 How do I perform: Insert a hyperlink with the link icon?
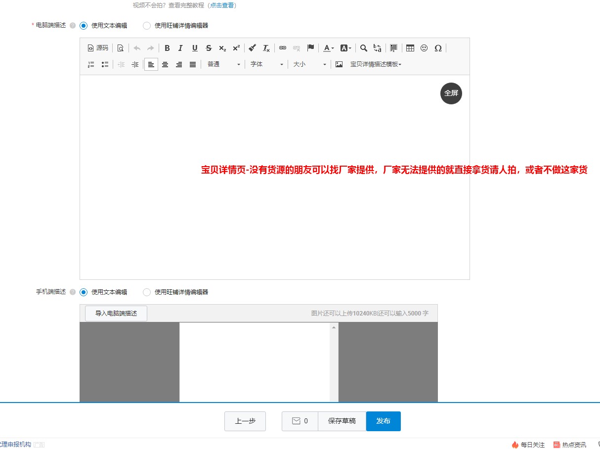[x=283, y=48]
